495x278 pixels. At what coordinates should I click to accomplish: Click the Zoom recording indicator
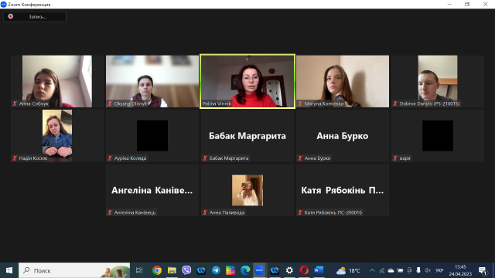35,17
